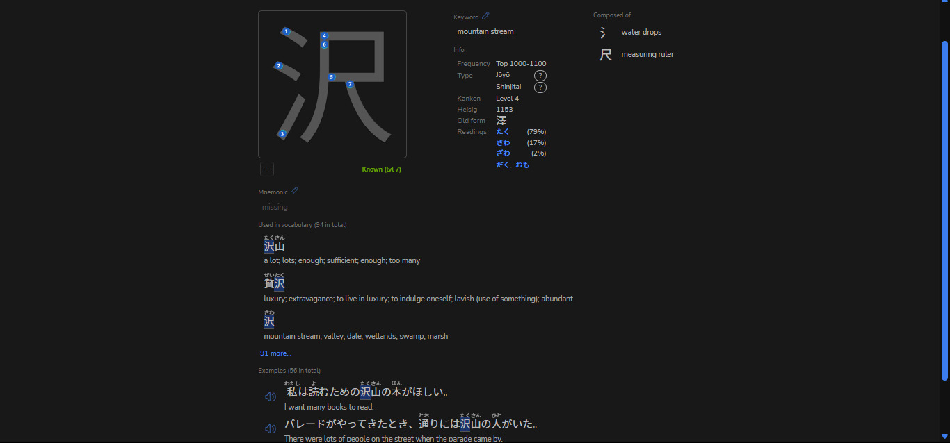This screenshot has height=443, width=950.
Task: Open the water drops component
Action: tap(641, 32)
